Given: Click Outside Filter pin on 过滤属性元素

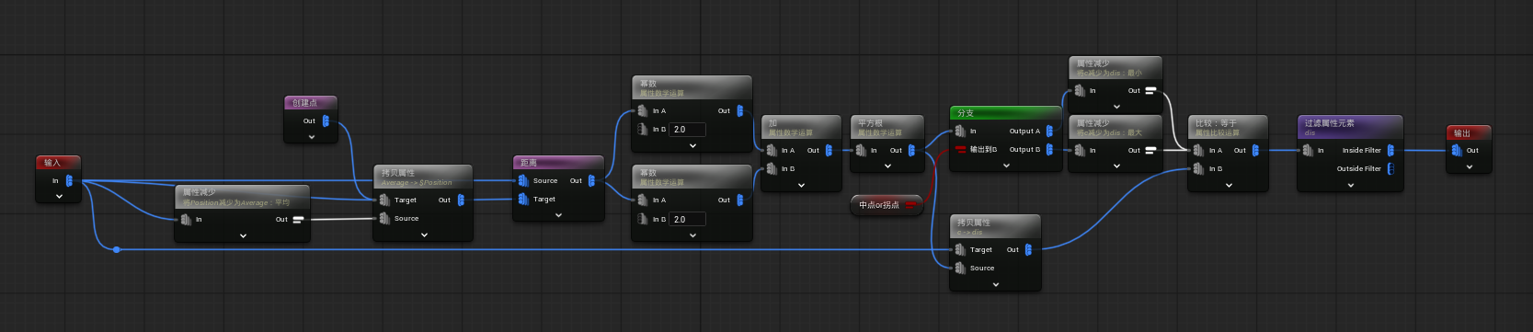Looking at the screenshot, I should pos(1390,168).
